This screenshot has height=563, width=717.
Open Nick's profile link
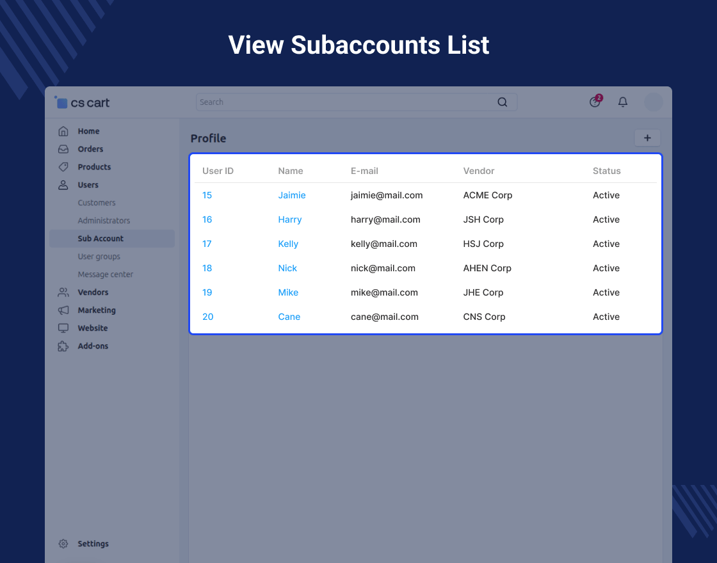point(287,268)
